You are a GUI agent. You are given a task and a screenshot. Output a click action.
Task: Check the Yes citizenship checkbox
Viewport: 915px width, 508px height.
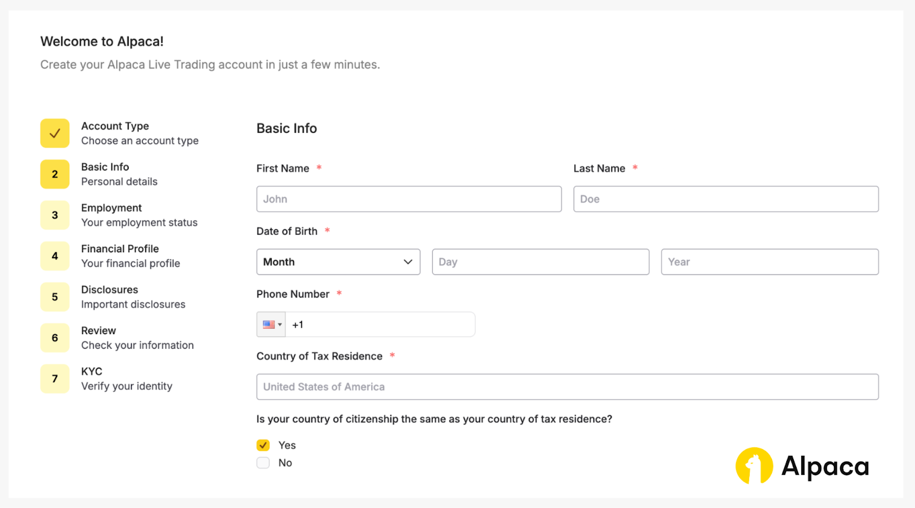tap(263, 445)
